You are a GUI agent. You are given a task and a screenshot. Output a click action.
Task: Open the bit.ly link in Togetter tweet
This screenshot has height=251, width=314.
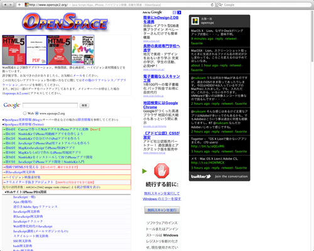click(207, 146)
